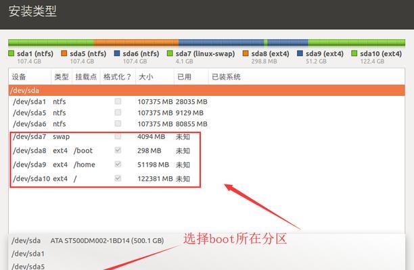Click the 安装类型 page title
Viewport: 414px width, 270px height.
[x=32, y=11]
